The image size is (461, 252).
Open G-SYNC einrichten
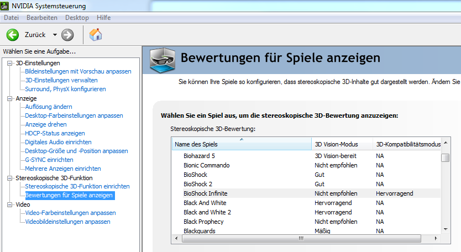point(49,160)
